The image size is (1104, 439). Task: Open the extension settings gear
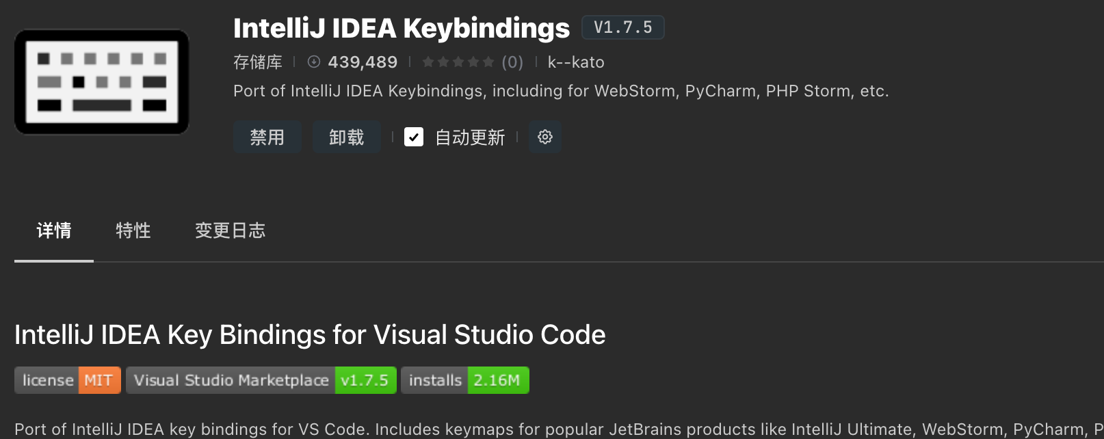click(x=545, y=137)
